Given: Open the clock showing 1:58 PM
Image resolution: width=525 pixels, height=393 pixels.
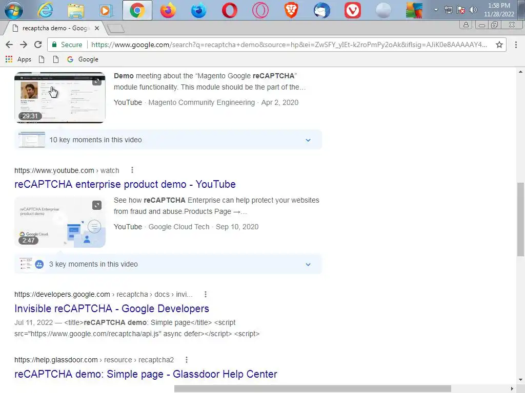Looking at the screenshot, I should 499,10.
